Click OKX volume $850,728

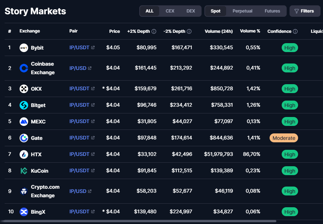pyautogui.click(x=222, y=88)
